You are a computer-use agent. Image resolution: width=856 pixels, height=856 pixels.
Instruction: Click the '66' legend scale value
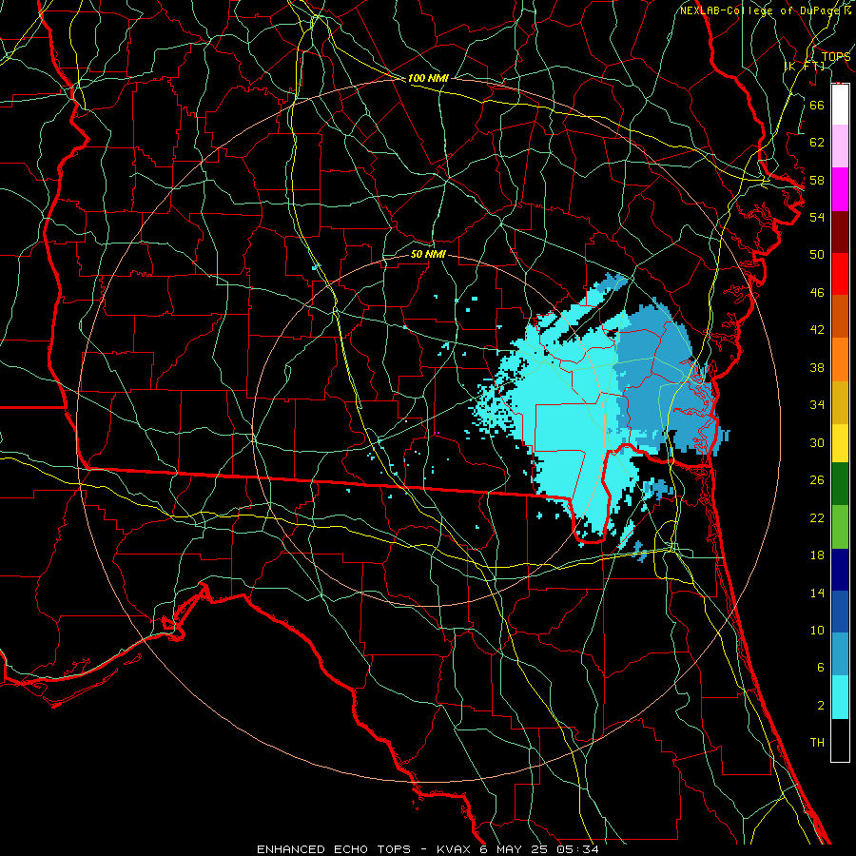[817, 105]
